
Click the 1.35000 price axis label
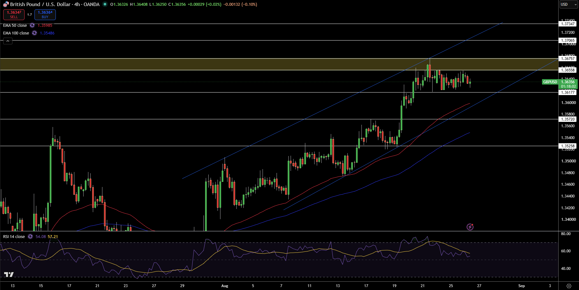(x=568, y=161)
